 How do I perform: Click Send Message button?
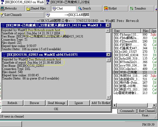pyautogui.click(x=57, y=103)
